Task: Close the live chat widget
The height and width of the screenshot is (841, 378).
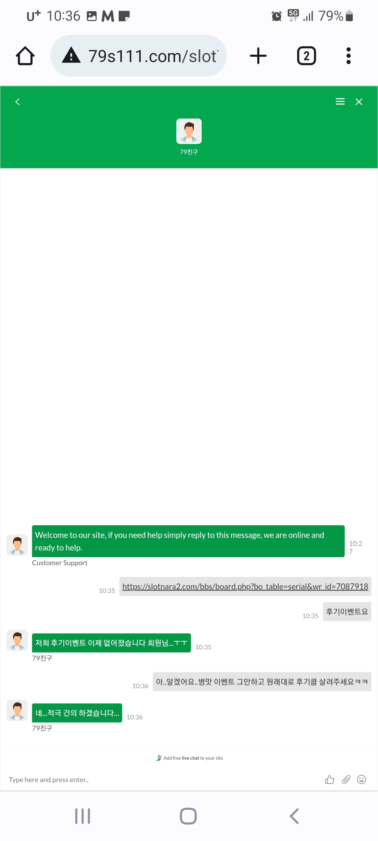Action: 359,102
